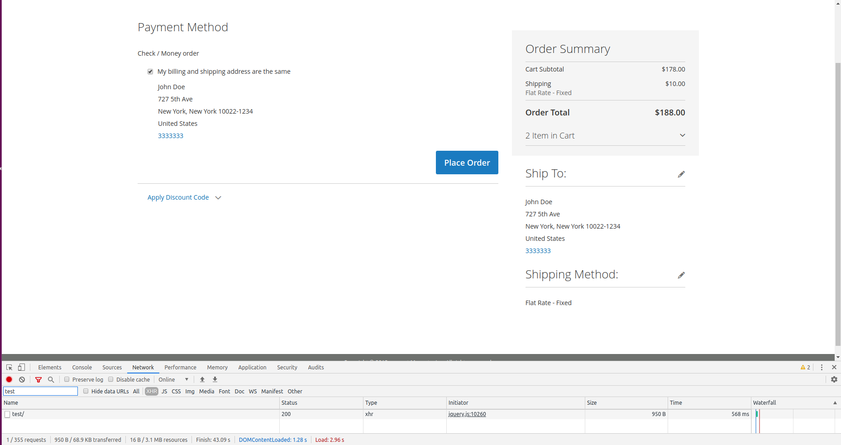Toggle the network filter funnel icon
This screenshot has height=445, width=841.
click(x=38, y=379)
